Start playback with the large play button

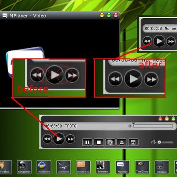pyautogui.click(x=59, y=139)
